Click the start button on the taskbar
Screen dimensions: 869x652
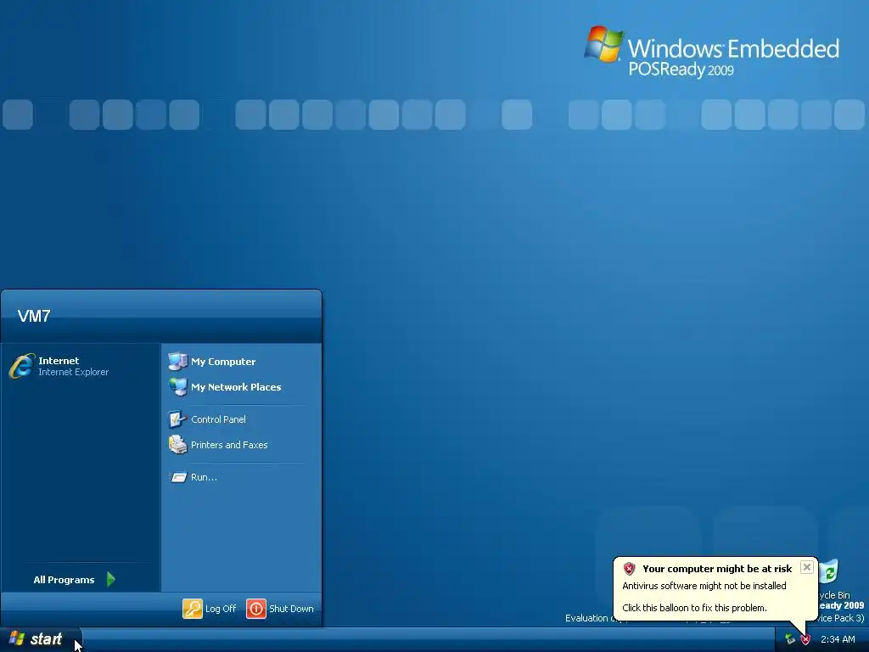pos(41,639)
